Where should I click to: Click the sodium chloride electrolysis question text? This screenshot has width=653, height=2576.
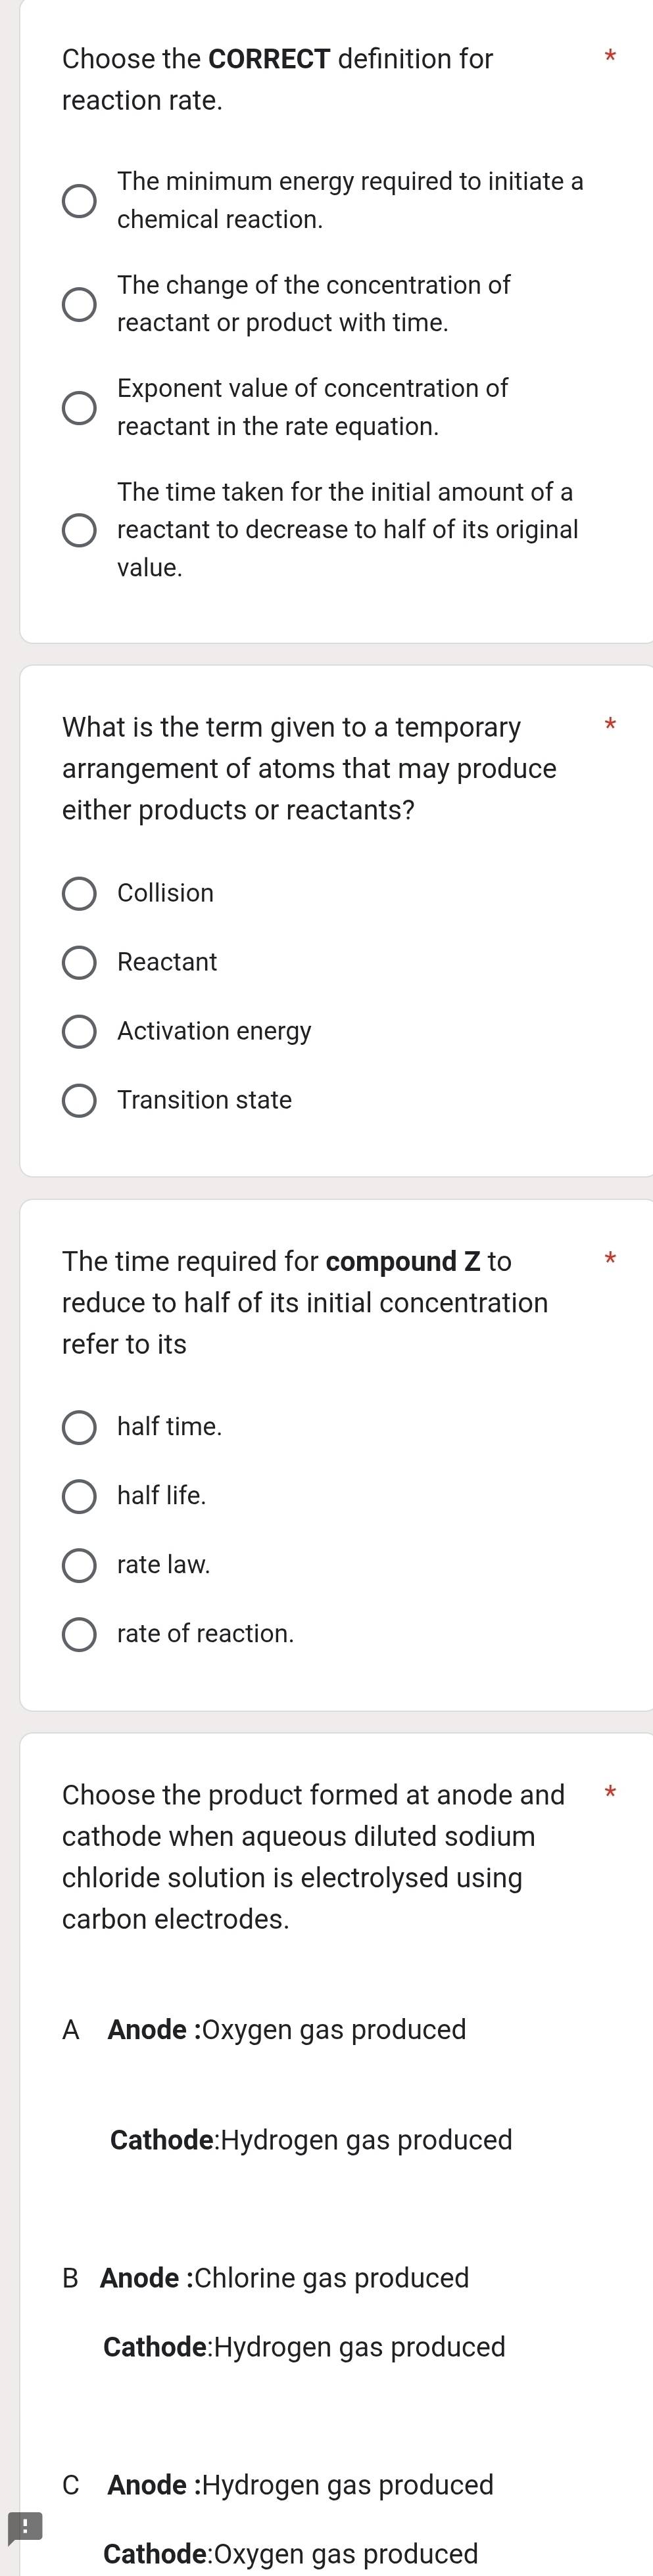[313, 1856]
